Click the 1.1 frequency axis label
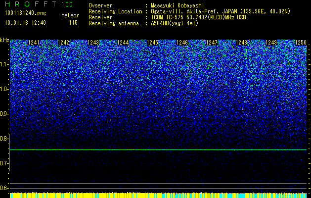Screen dimensions: 311x198 click(4, 64)
